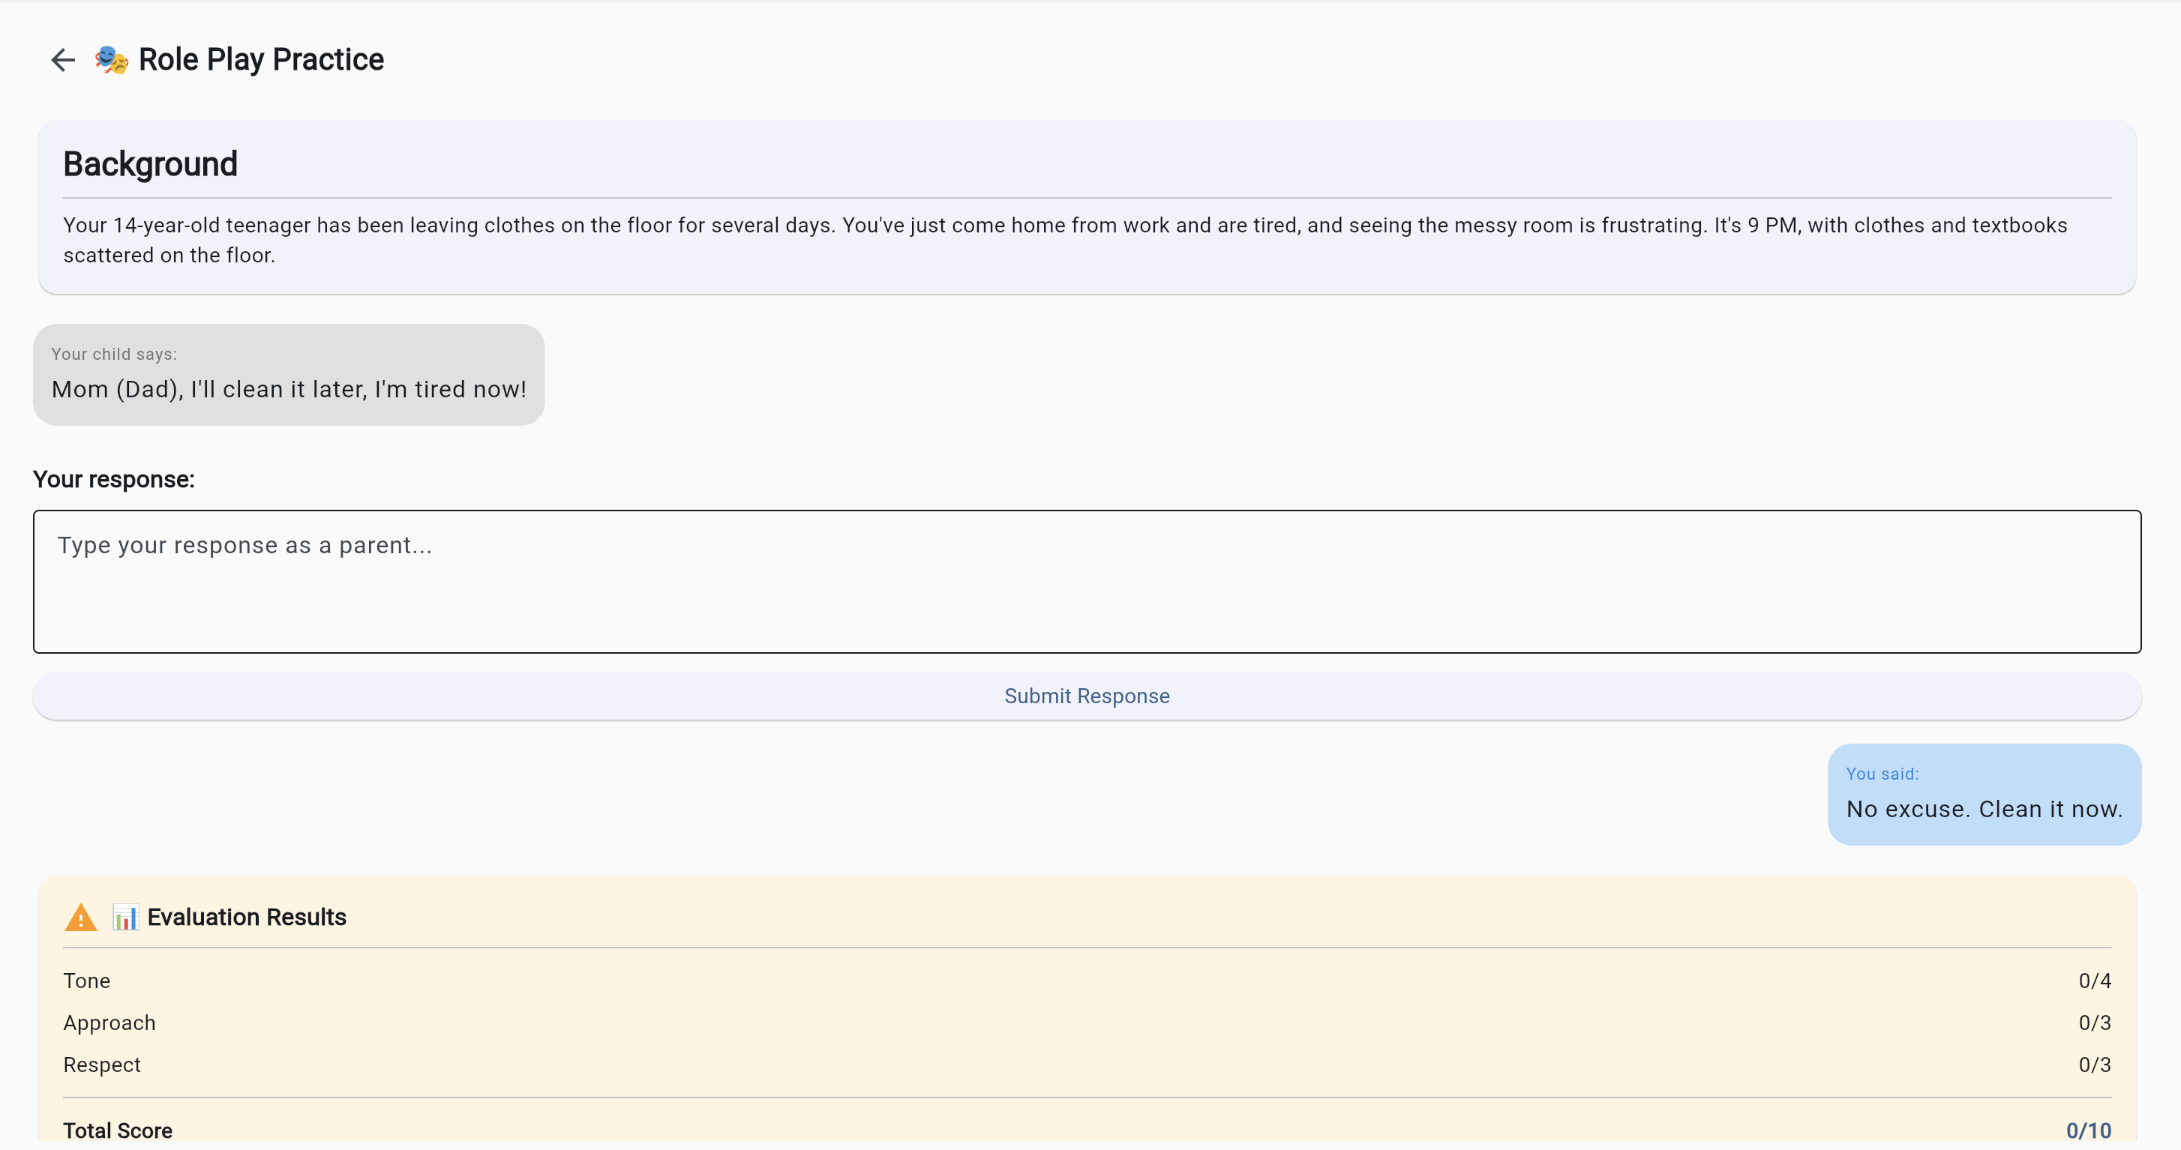Go back using the arrow icon
The width and height of the screenshot is (2181, 1150).
[64, 60]
